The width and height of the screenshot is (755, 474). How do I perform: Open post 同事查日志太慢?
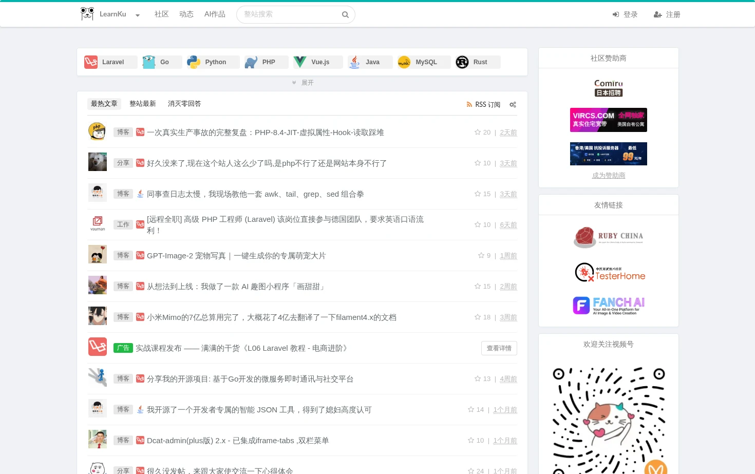pos(255,194)
